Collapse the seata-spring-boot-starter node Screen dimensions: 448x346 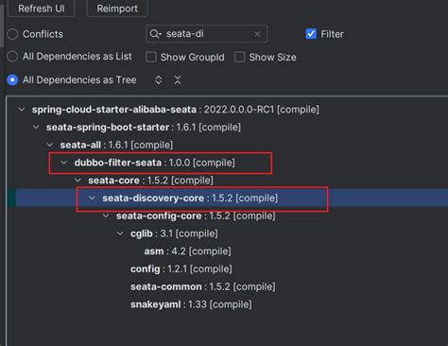[36, 127]
